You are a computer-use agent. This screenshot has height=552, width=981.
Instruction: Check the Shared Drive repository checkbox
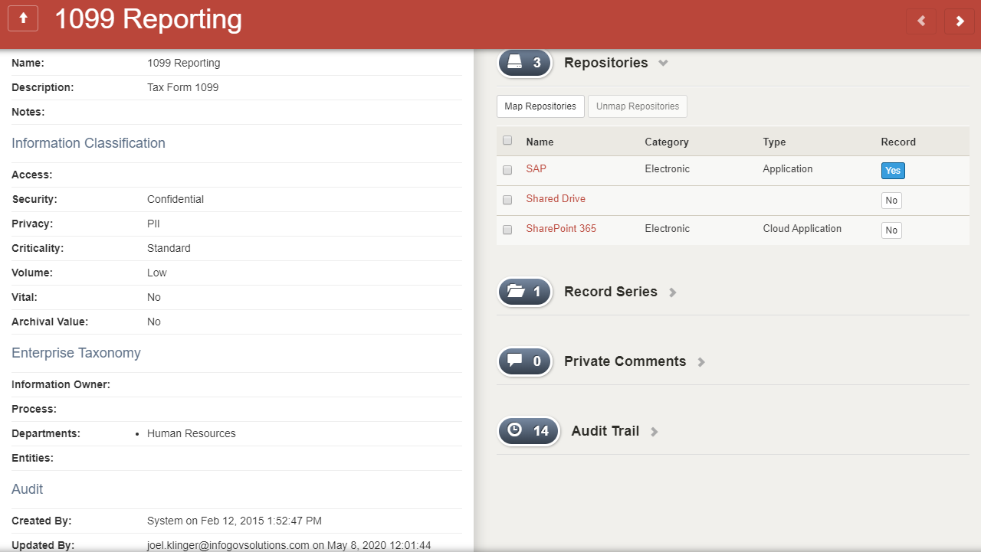(507, 200)
